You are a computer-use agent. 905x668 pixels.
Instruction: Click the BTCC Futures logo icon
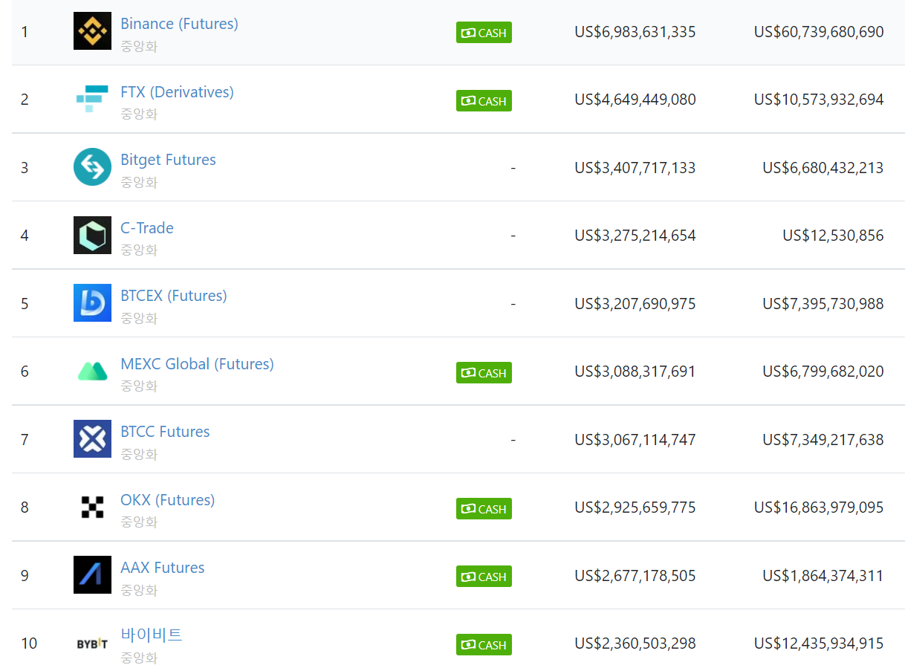(92, 439)
